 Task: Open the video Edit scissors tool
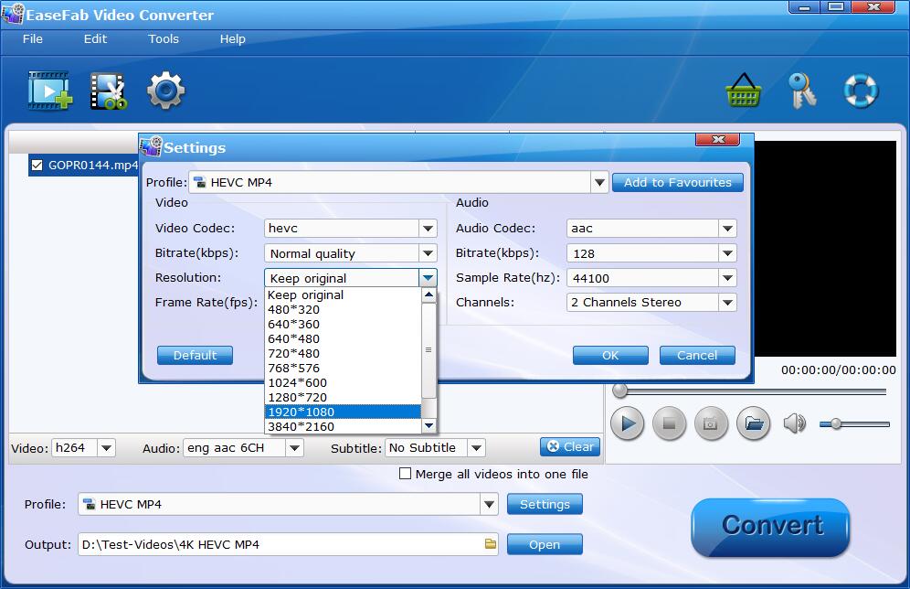[109, 91]
